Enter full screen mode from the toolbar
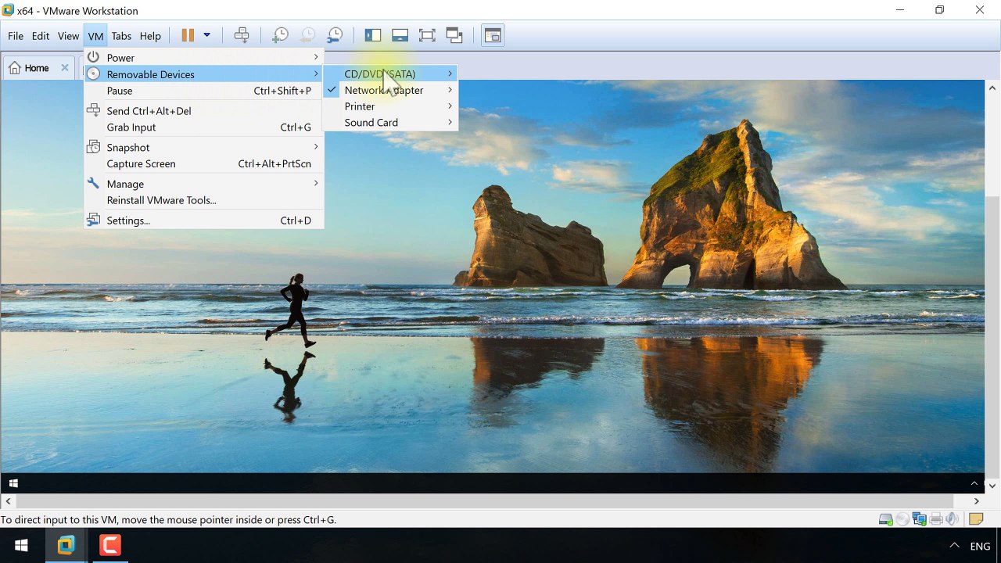Screen dimensions: 1001x563 pyautogui.click(x=427, y=35)
